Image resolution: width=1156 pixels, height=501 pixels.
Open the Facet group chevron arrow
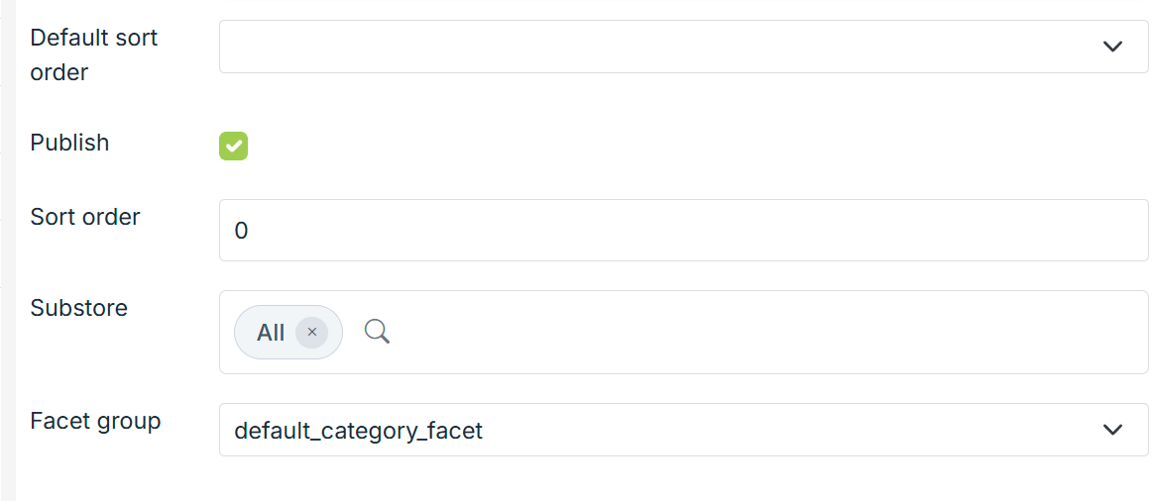[x=1112, y=430]
